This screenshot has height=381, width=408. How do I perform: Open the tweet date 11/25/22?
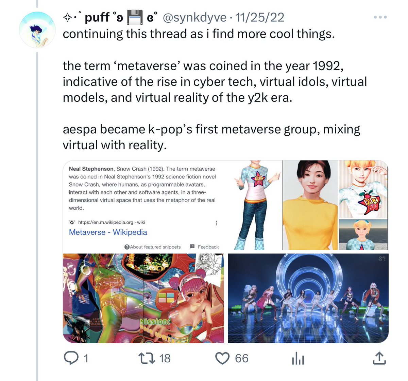point(260,17)
